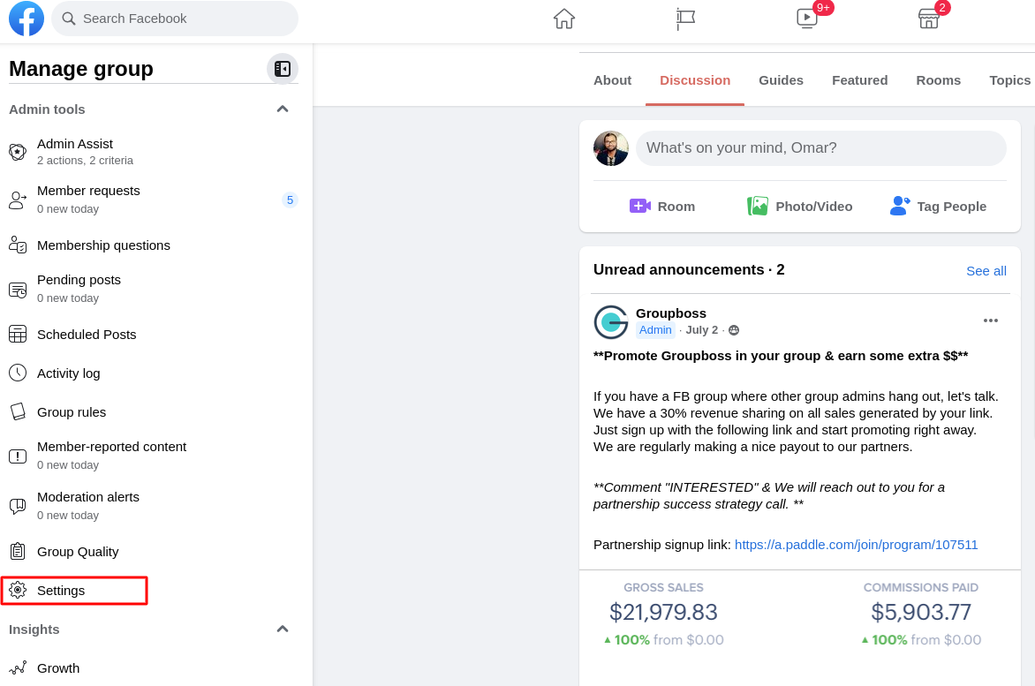The width and height of the screenshot is (1035, 686).
Task: Open Group rules
Action: [x=154, y=412]
